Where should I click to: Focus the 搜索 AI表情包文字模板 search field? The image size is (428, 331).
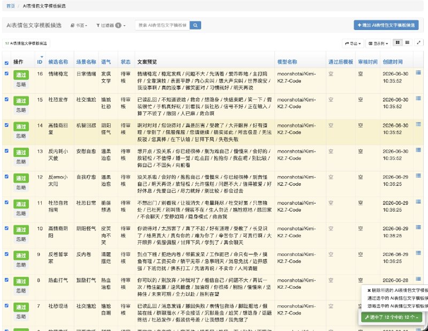162,25
